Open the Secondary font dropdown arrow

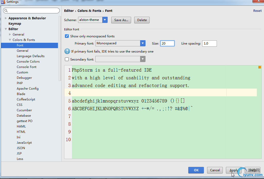(143, 59)
